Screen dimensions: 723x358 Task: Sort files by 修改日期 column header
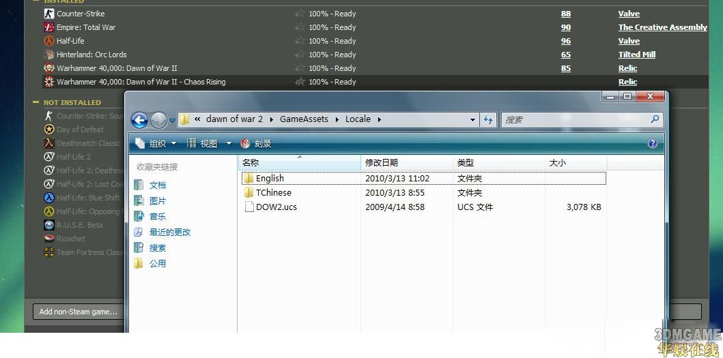[407, 163]
